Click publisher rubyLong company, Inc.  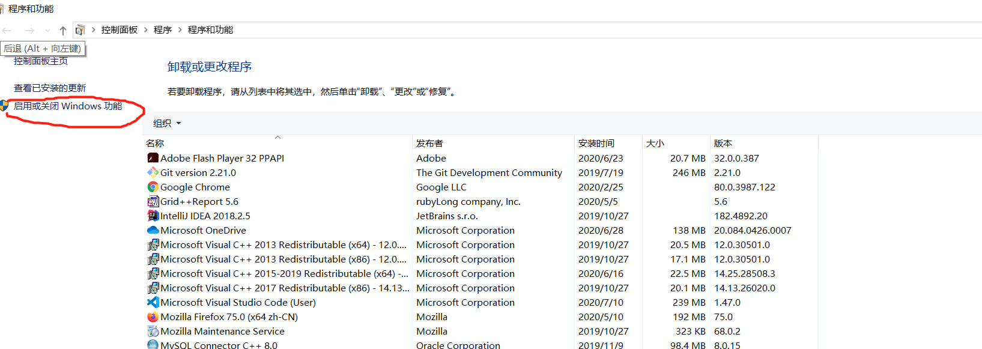click(468, 201)
